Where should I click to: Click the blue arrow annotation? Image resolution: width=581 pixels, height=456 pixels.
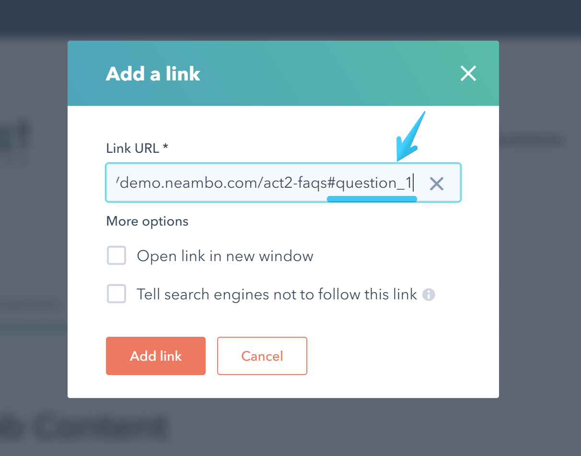410,136
